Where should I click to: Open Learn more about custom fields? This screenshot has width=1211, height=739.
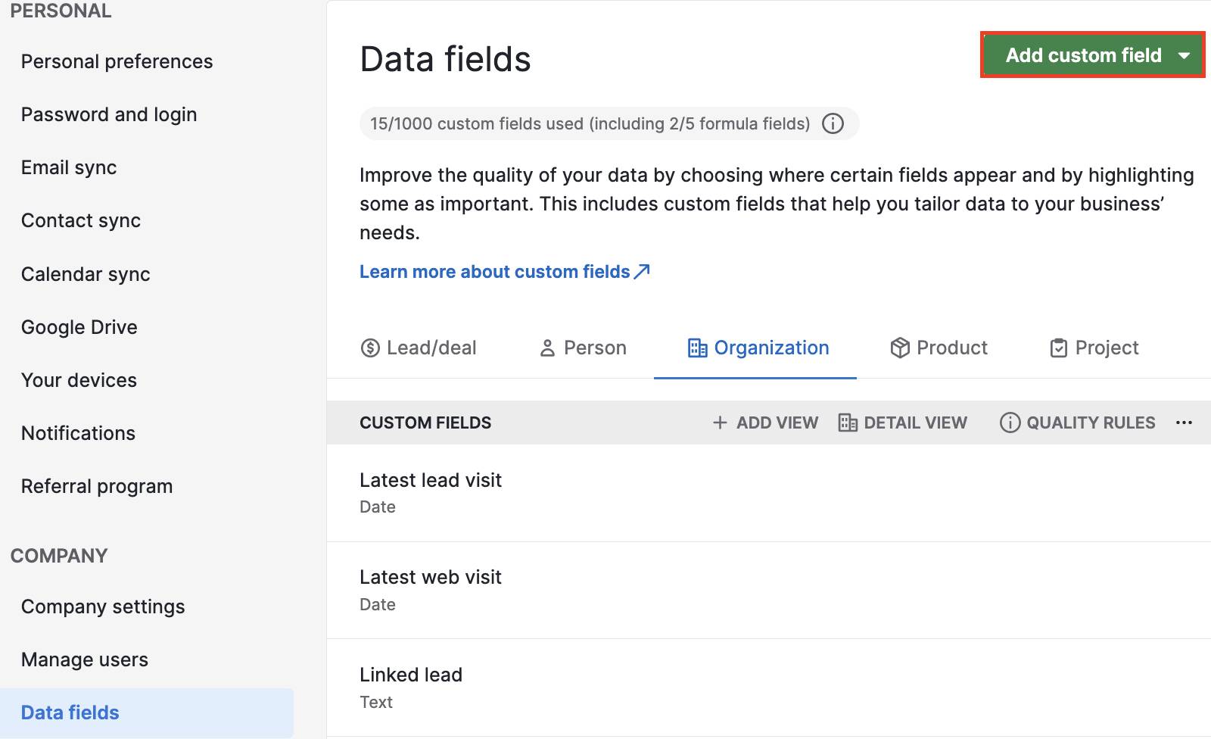[494, 271]
